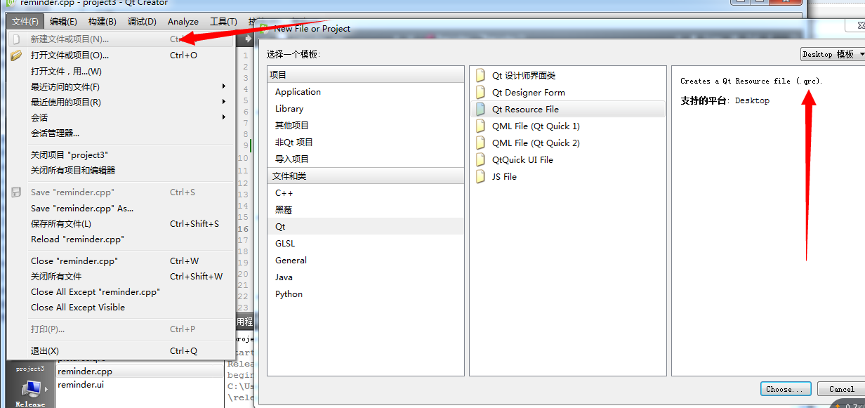Image resolution: width=865 pixels, height=408 pixels.
Task: Click the project3 computer kit icon
Action: tap(30, 388)
